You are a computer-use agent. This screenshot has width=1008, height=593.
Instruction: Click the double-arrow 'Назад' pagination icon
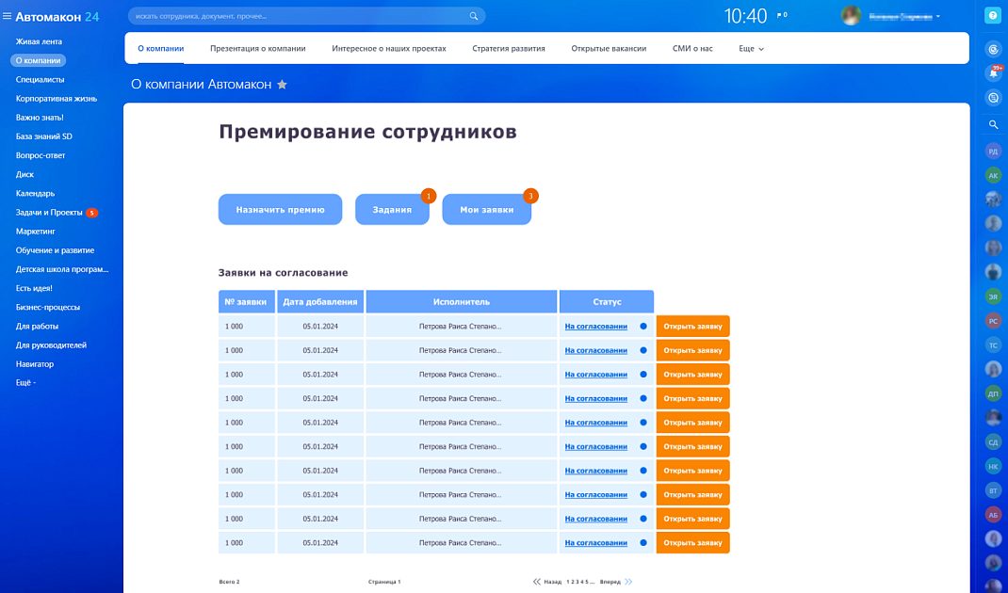point(537,582)
